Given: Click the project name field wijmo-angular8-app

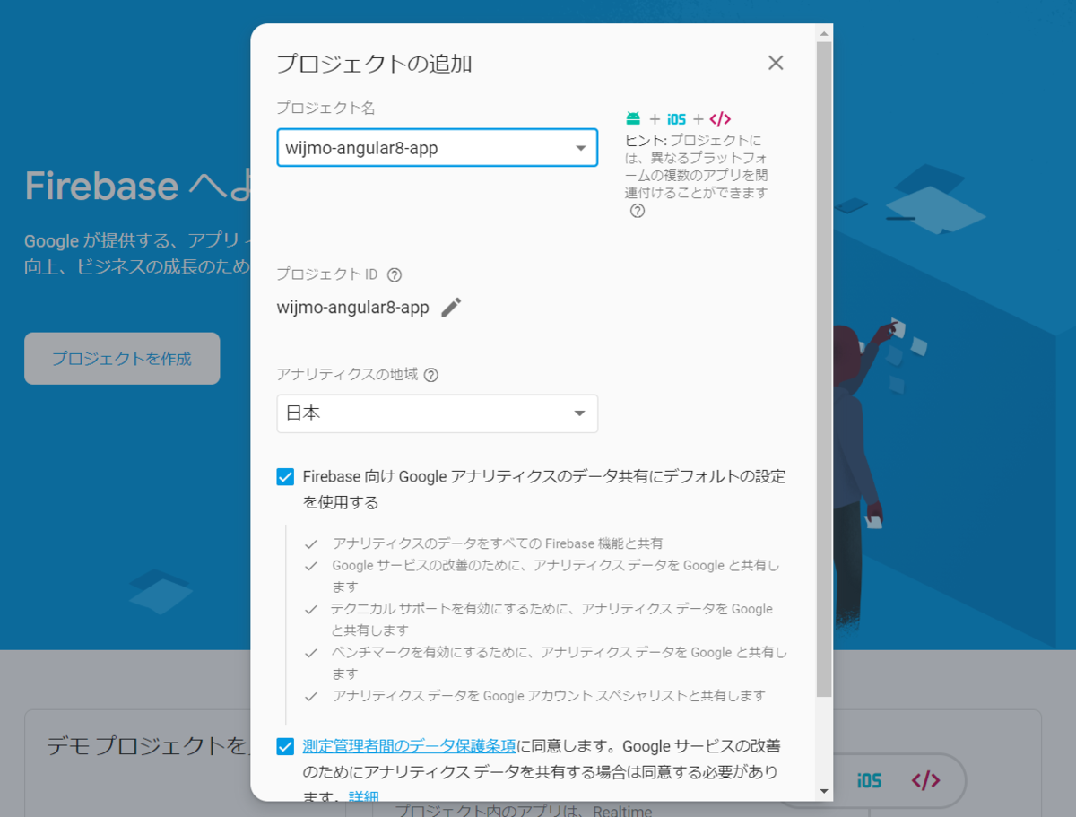Looking at the screenshot, I should click(x=437, y=148).
